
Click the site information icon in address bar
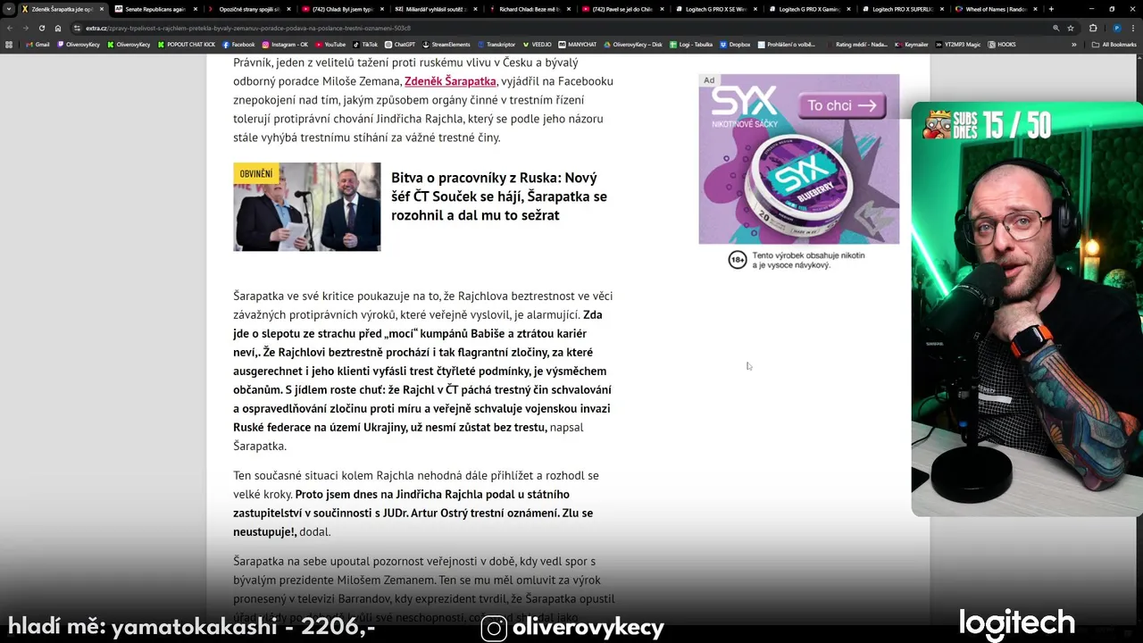click(x=77, y=28)
